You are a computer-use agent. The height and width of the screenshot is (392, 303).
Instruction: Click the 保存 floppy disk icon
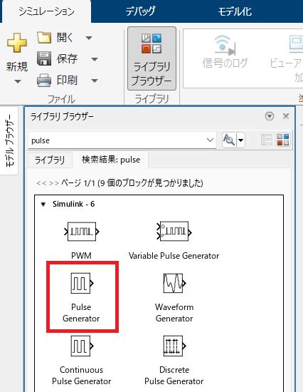tap(44, 58)
